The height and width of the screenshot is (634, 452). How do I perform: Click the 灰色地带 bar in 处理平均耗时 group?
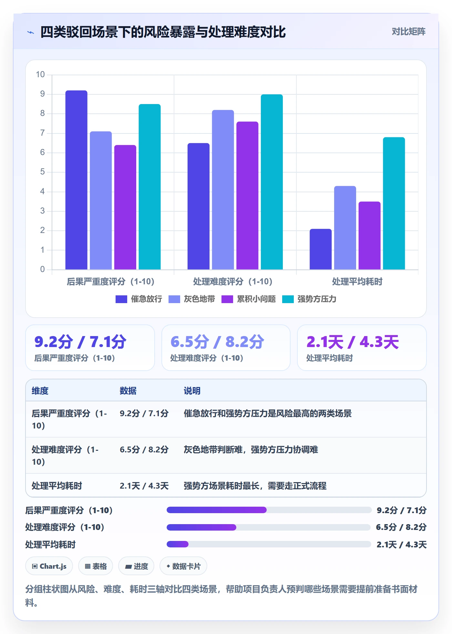point(345,228)
